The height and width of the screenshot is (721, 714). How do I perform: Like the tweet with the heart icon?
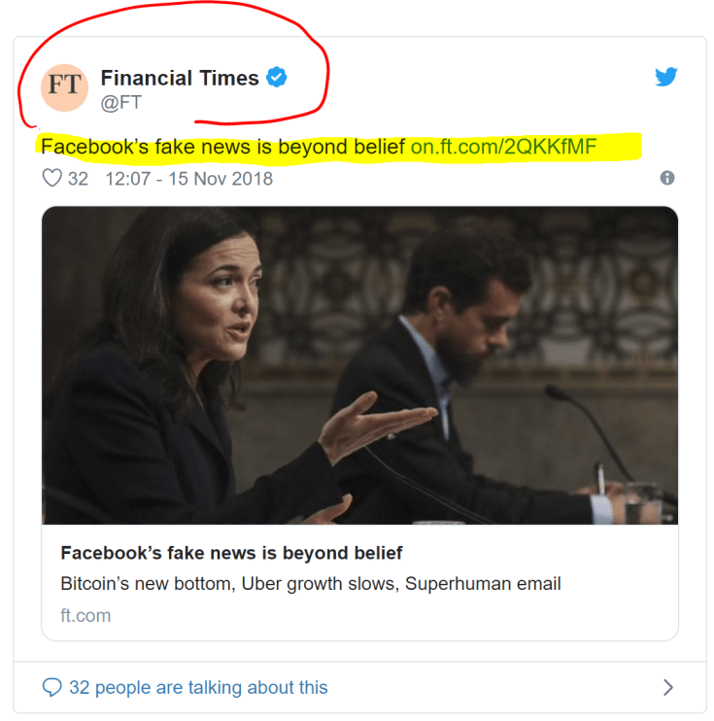(51, 179)
